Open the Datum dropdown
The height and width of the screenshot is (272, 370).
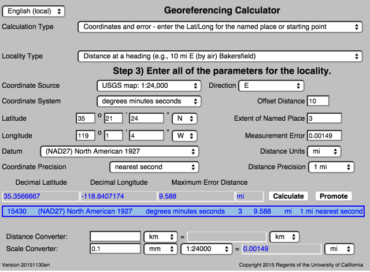pyautogui.click(x=119, y=151)
